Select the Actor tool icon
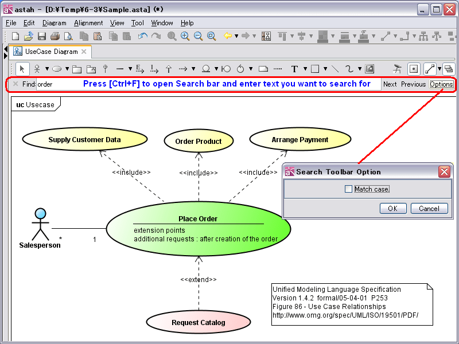Screen dimensions: 459x344 [x=37, y=69]
